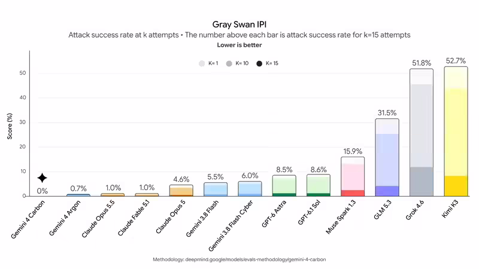The image size is (479, 269).
Task: Select the Kimi K3 yellow bar
Action: click(x=456, y=132)
